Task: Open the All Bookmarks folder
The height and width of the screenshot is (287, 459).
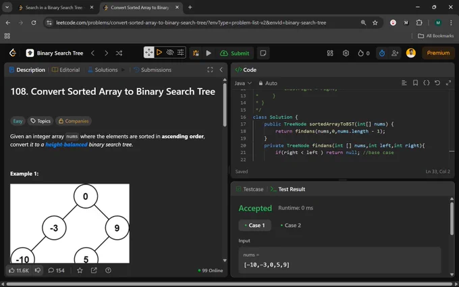Action: (435, 36)
